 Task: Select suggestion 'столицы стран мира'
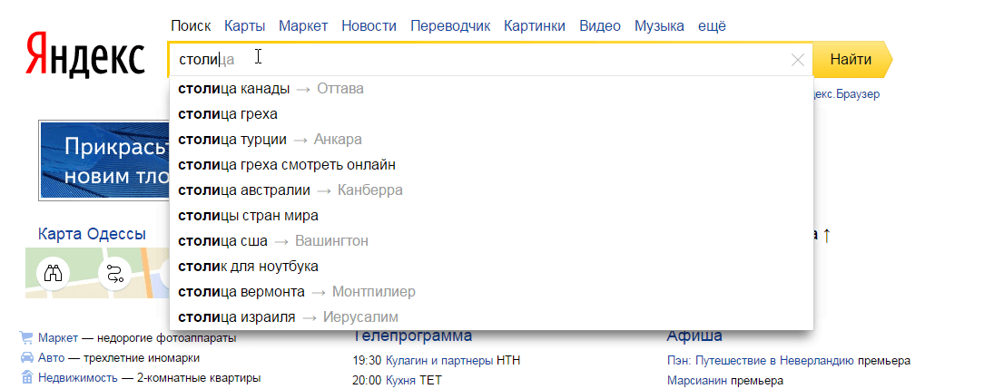(248, 216)
